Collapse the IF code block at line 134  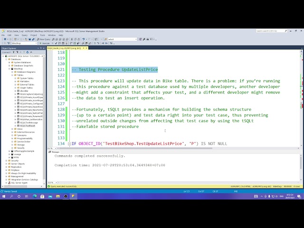pos(69,143)
